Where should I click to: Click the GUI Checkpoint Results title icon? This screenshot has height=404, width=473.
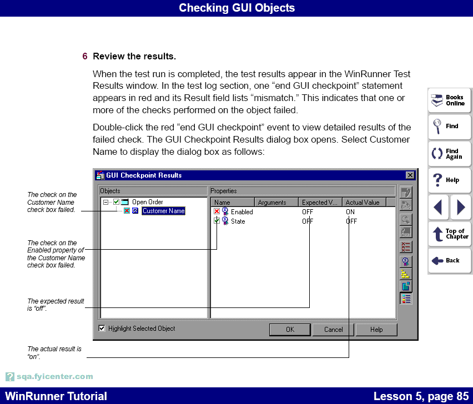100,175
